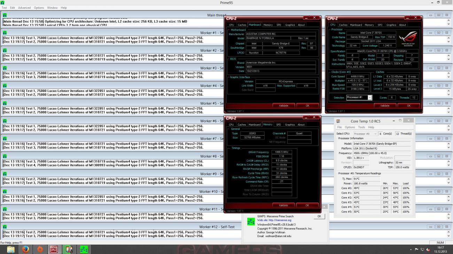
Task: Click the Multiplier value x 45.0
Action: point(357,81)
